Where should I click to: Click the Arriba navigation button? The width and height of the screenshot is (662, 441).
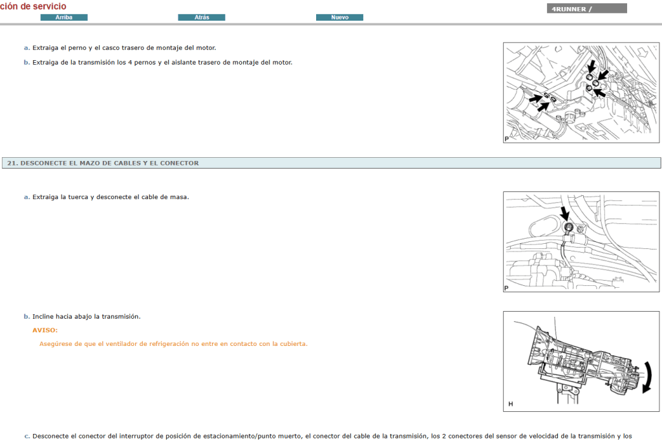click(64, 17)
